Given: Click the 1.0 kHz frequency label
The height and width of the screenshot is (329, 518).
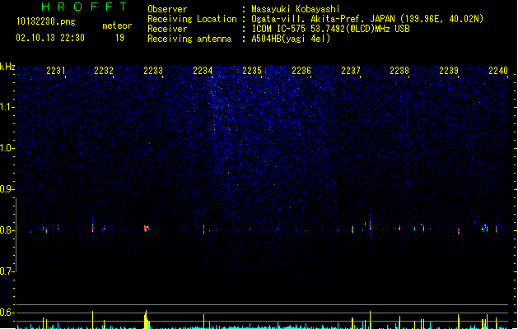Looking at the screenshot, I should (x=7, y=148).
